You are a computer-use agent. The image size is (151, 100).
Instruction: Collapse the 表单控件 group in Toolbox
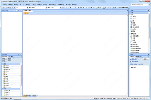(x=130, y=34)
